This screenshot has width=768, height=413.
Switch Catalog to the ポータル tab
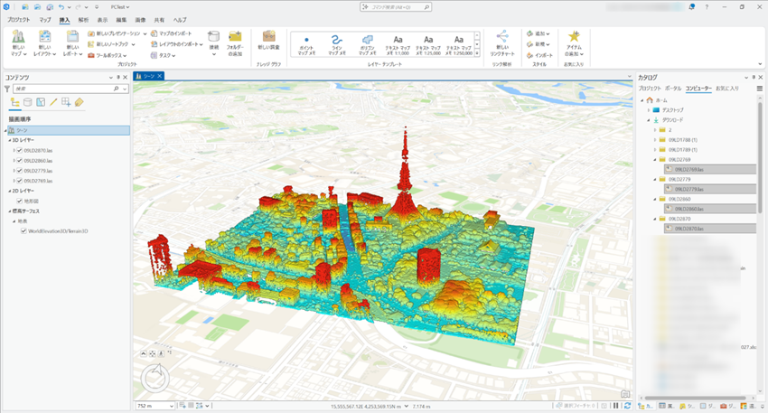tap(673, 89)
